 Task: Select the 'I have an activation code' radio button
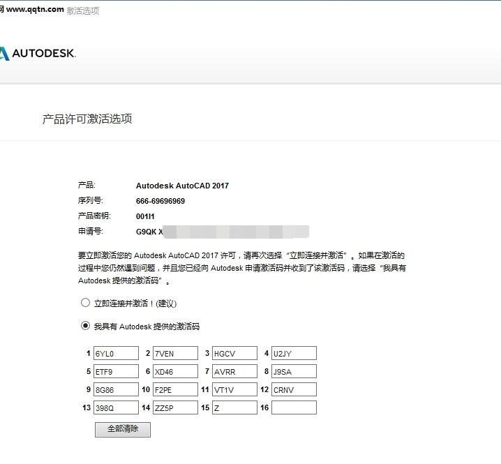tap(85, 326)
